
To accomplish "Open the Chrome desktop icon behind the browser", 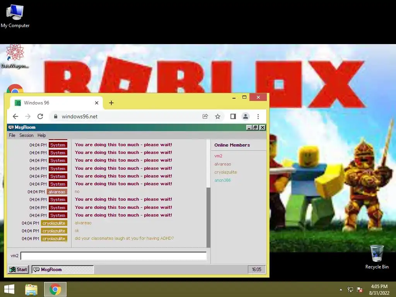I will pyautogui.click(x=15, y=89).
